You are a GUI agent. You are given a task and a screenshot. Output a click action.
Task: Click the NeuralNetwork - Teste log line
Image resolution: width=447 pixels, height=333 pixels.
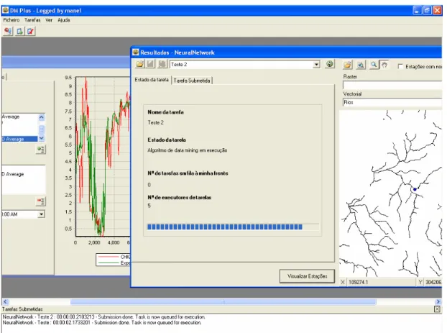[x=102, y=322]
